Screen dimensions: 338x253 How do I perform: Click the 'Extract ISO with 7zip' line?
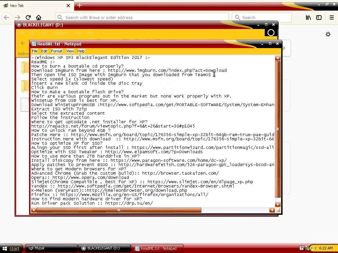click(59, 109)
